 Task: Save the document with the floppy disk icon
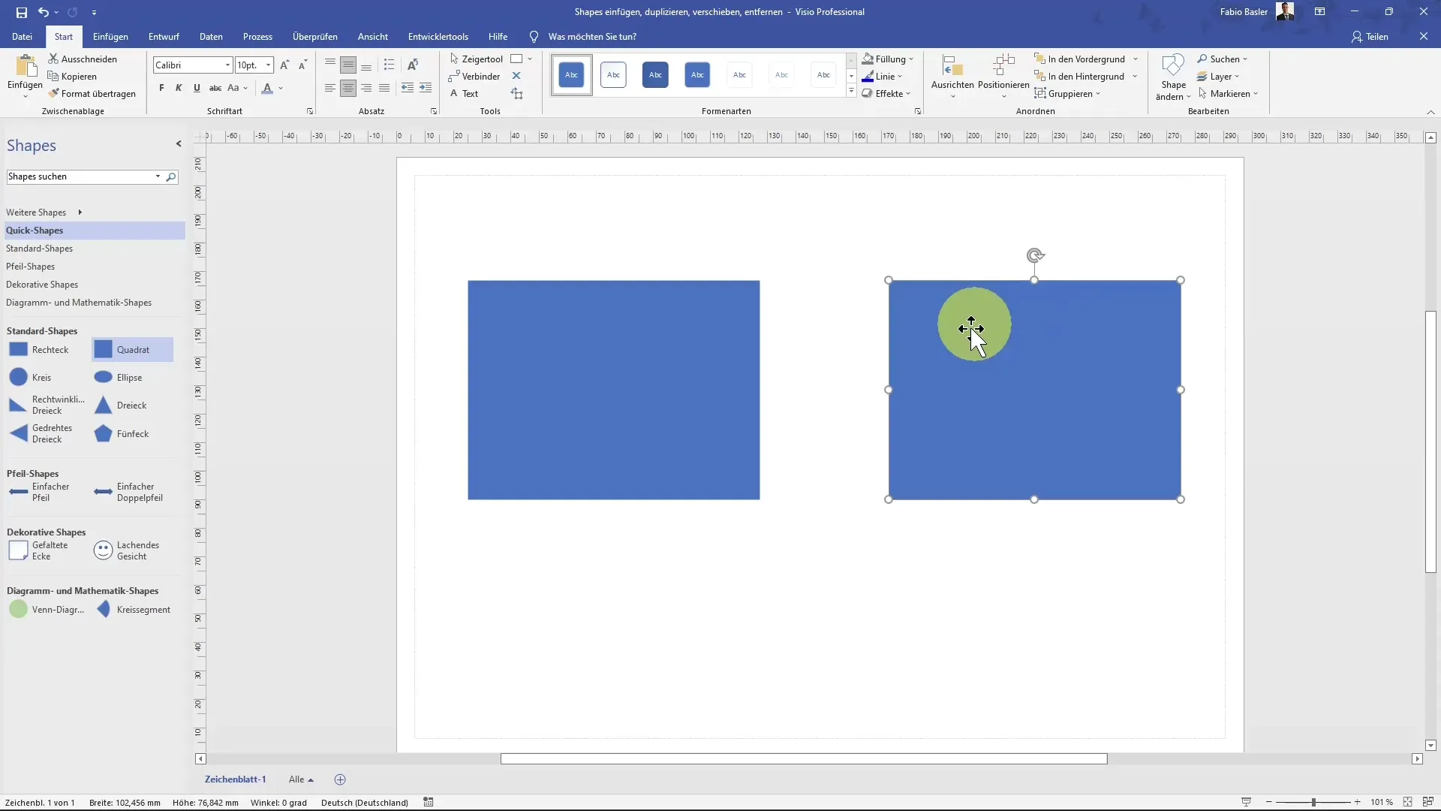pyautogui.click(x=22, y=12)
